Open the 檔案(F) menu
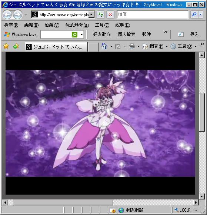207x215 pixels. click(11, 25)
